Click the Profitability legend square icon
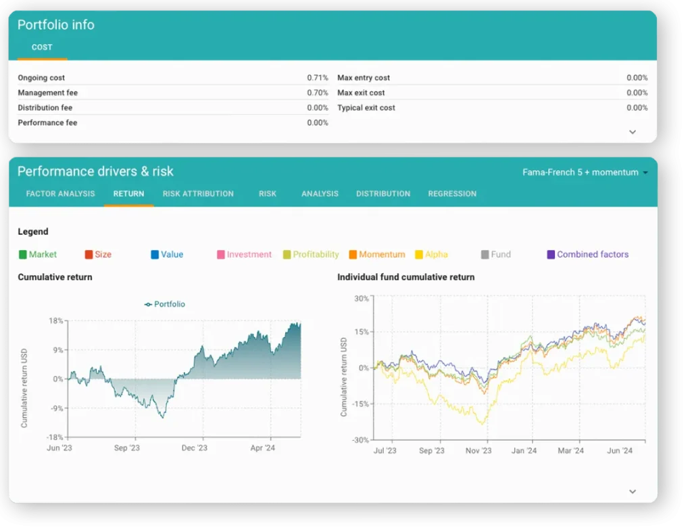692x532 pixels. click(287, 255)
